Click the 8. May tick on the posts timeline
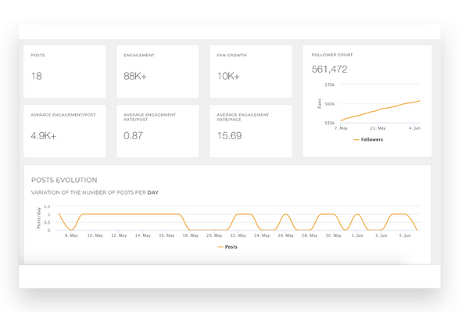The height and width of the screenshot is (312, 469). coord(71,235)
